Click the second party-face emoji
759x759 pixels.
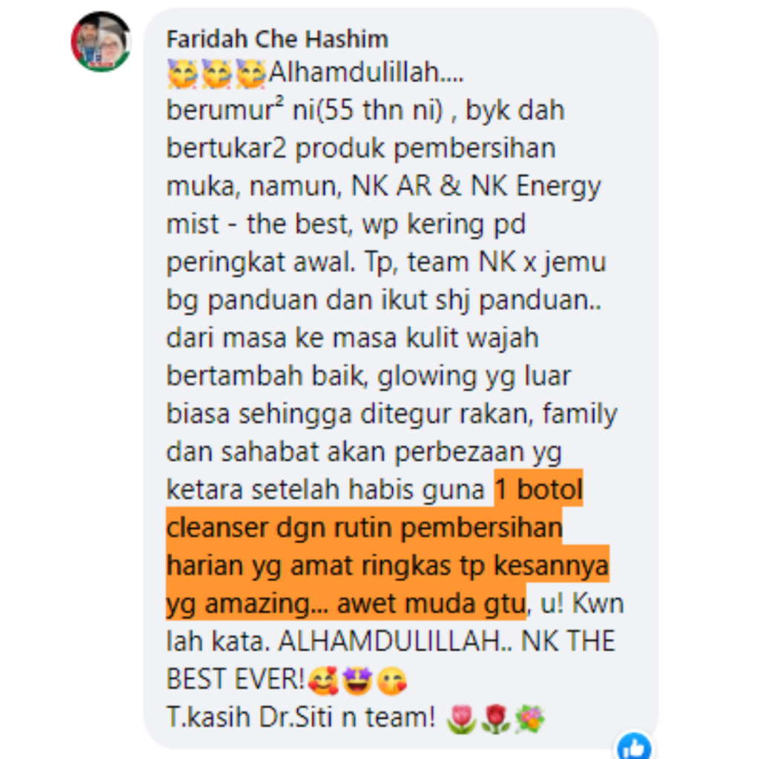[x=216, y=73]
